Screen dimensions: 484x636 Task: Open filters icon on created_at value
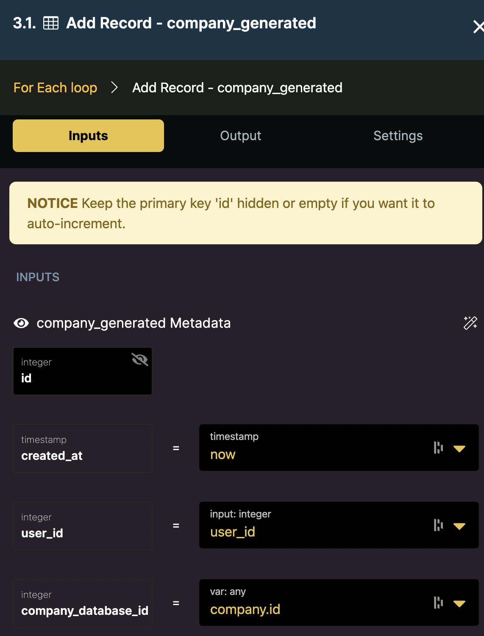438,448
